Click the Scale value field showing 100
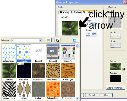The width and height of the screenshot is (127, 101). click(x=89, y=34)
